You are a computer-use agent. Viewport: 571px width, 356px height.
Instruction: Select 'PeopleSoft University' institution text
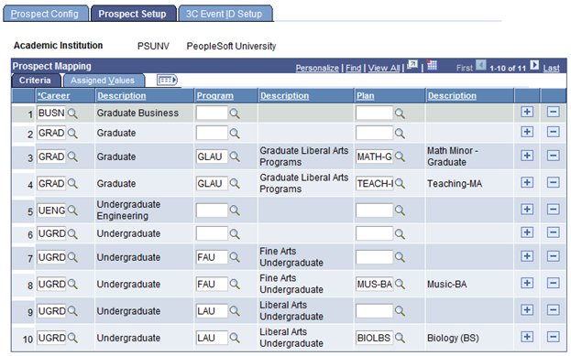point(231,46)
